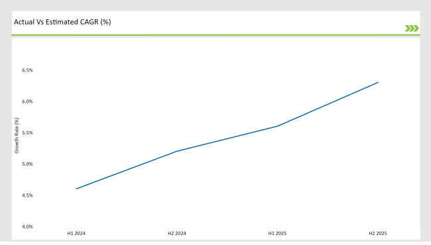Click the 5.5% y-axis tick label
The image size is (431, 245).
tap(27, 133)
